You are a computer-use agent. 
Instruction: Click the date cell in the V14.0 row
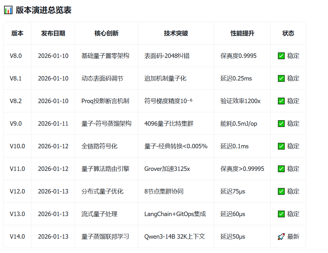tap(53, 236)
